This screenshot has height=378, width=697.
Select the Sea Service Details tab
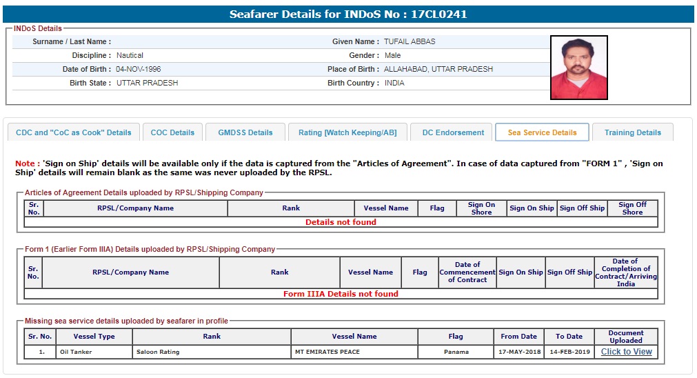click(x=542, y=132)
